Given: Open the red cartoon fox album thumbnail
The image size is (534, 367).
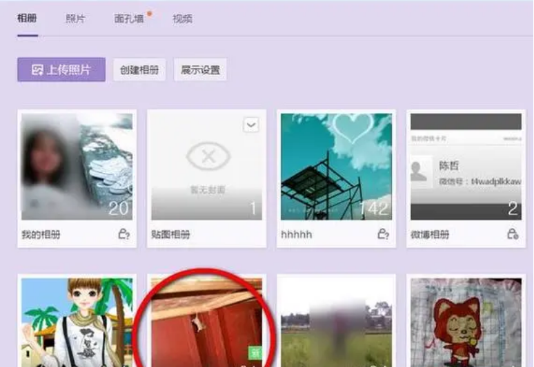Looking at the screenshot, I should pos(466,322).
